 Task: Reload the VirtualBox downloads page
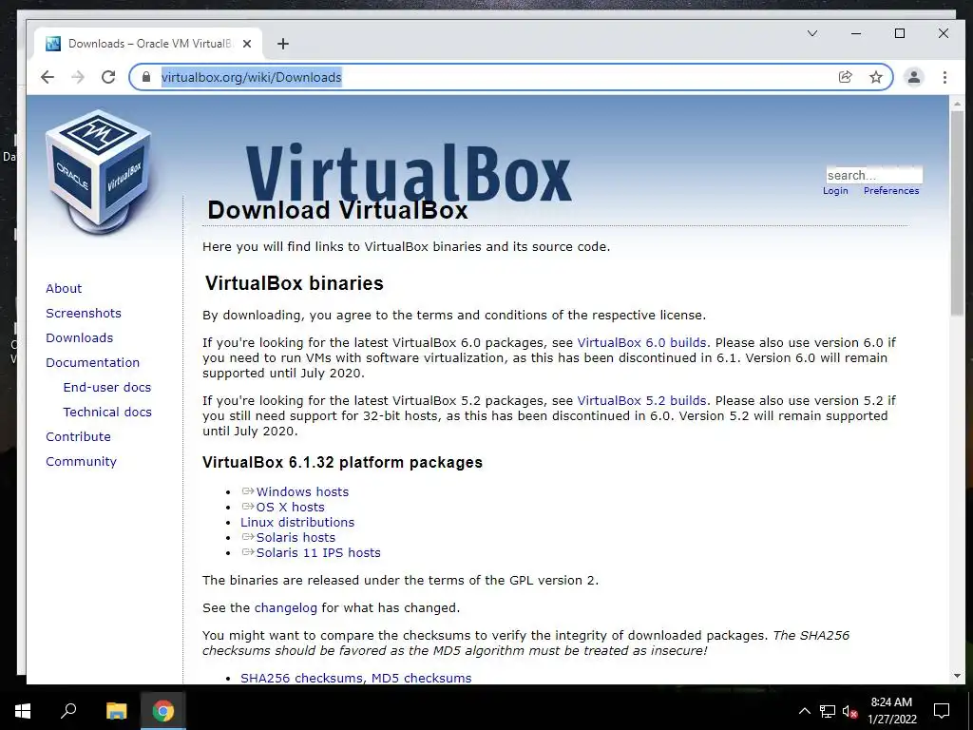(x=108, y=77)
